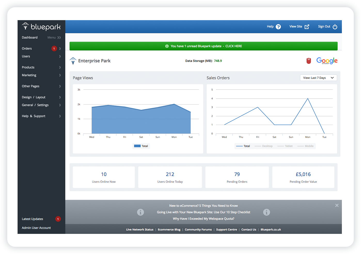
Task: Open Help & Support menu item
Action: 34,116
